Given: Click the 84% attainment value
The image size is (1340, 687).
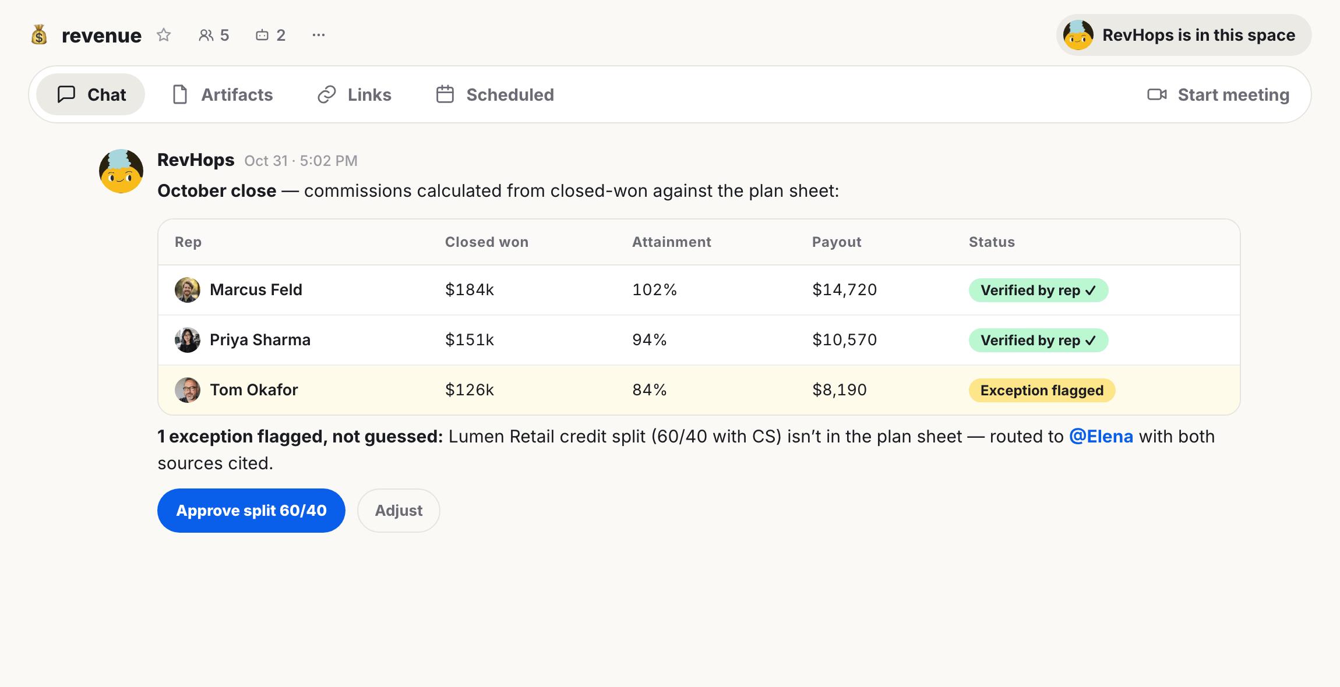Looking at the screenshot, I should tap(650, 390).
